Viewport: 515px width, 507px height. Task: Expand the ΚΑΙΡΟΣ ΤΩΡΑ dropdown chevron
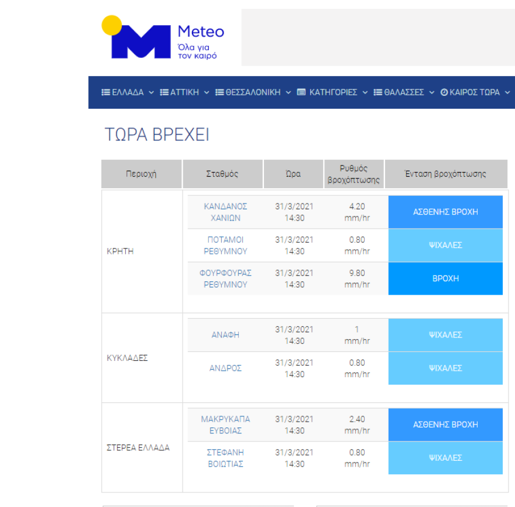coord(507,92)
